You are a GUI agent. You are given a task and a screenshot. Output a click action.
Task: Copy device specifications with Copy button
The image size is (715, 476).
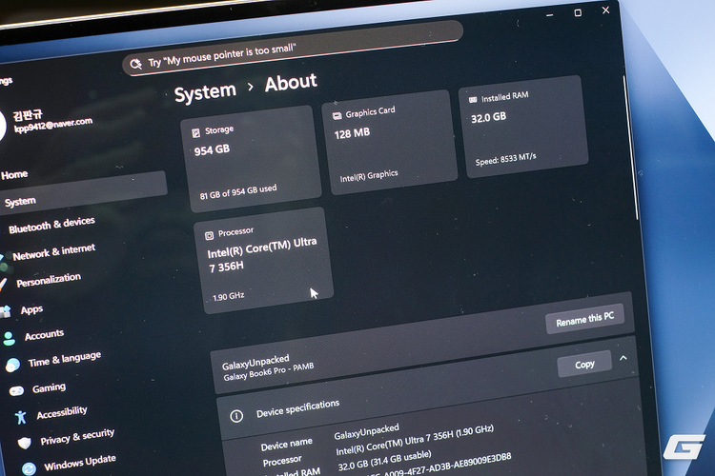click(584, 364)
